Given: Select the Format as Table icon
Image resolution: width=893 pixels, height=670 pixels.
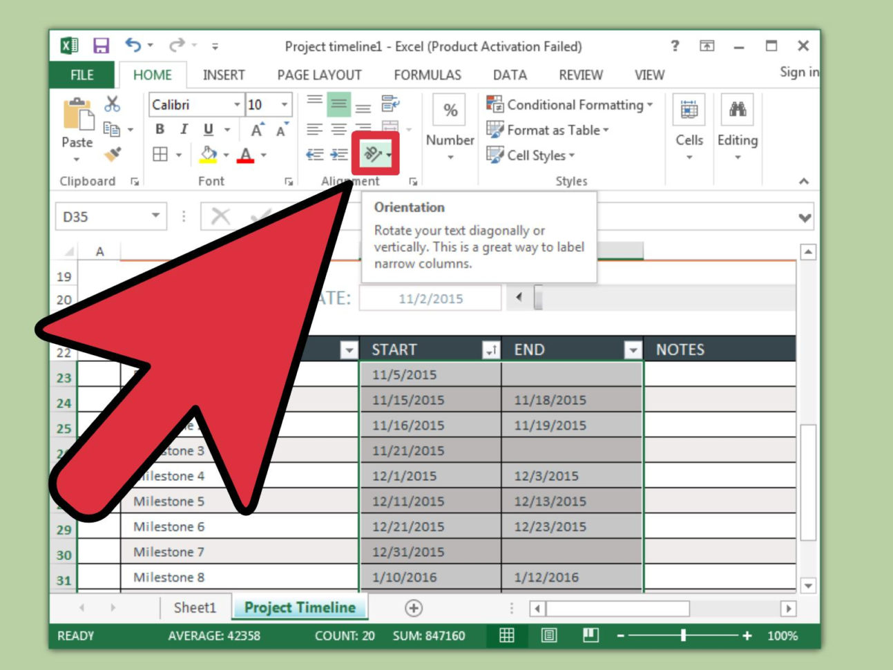Looking at the screenshot, I should coord(495,129).
